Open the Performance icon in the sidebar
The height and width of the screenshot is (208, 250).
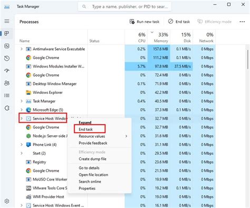[7, 46]
